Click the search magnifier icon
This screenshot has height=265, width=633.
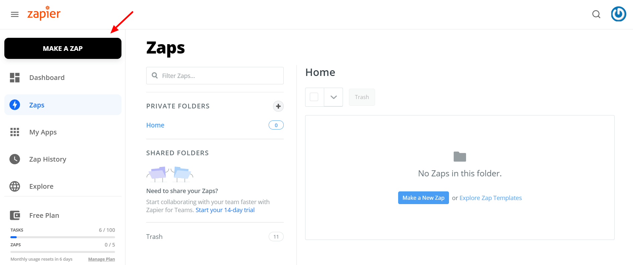pyautogui.click(x=596, y=14)
